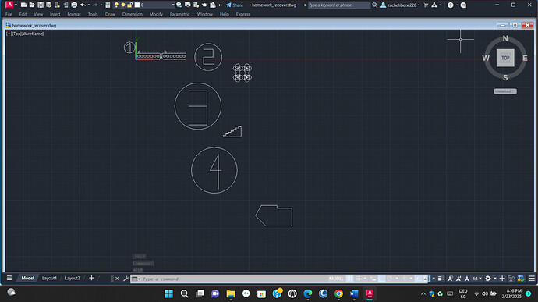Screen dimensions: 538x302
Task: Switch to the Layout1 tab
Action: [x=49, y=278]
